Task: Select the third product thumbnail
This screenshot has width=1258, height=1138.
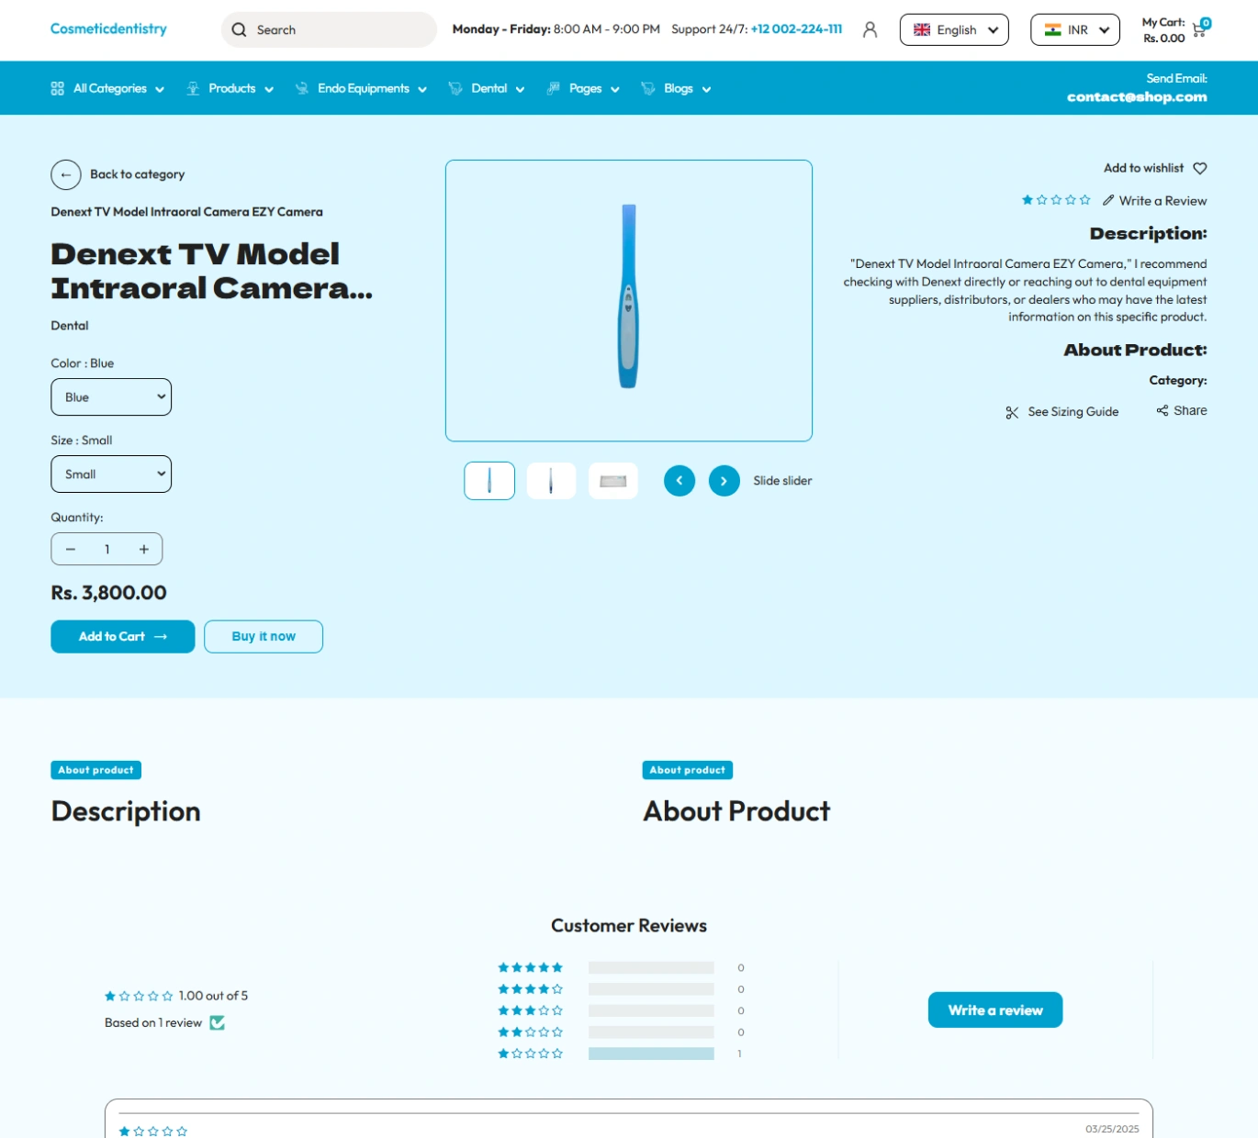Action: click(x=613, y=481)
